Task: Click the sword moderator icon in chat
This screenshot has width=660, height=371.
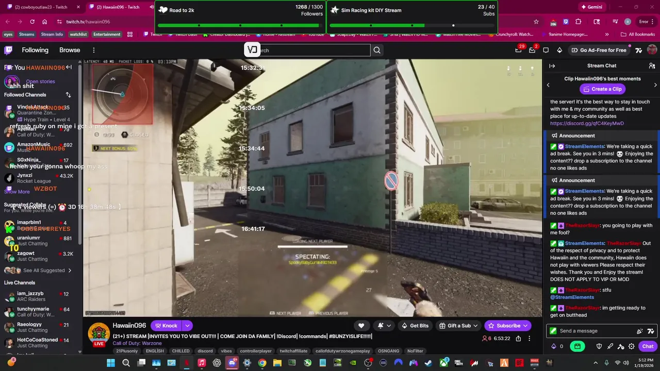Action: [610, 346]
